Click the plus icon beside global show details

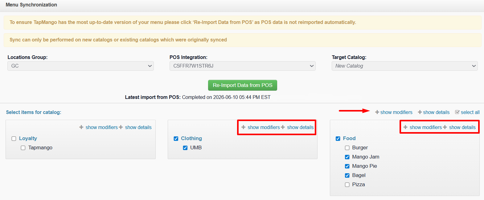coord(420,112)
